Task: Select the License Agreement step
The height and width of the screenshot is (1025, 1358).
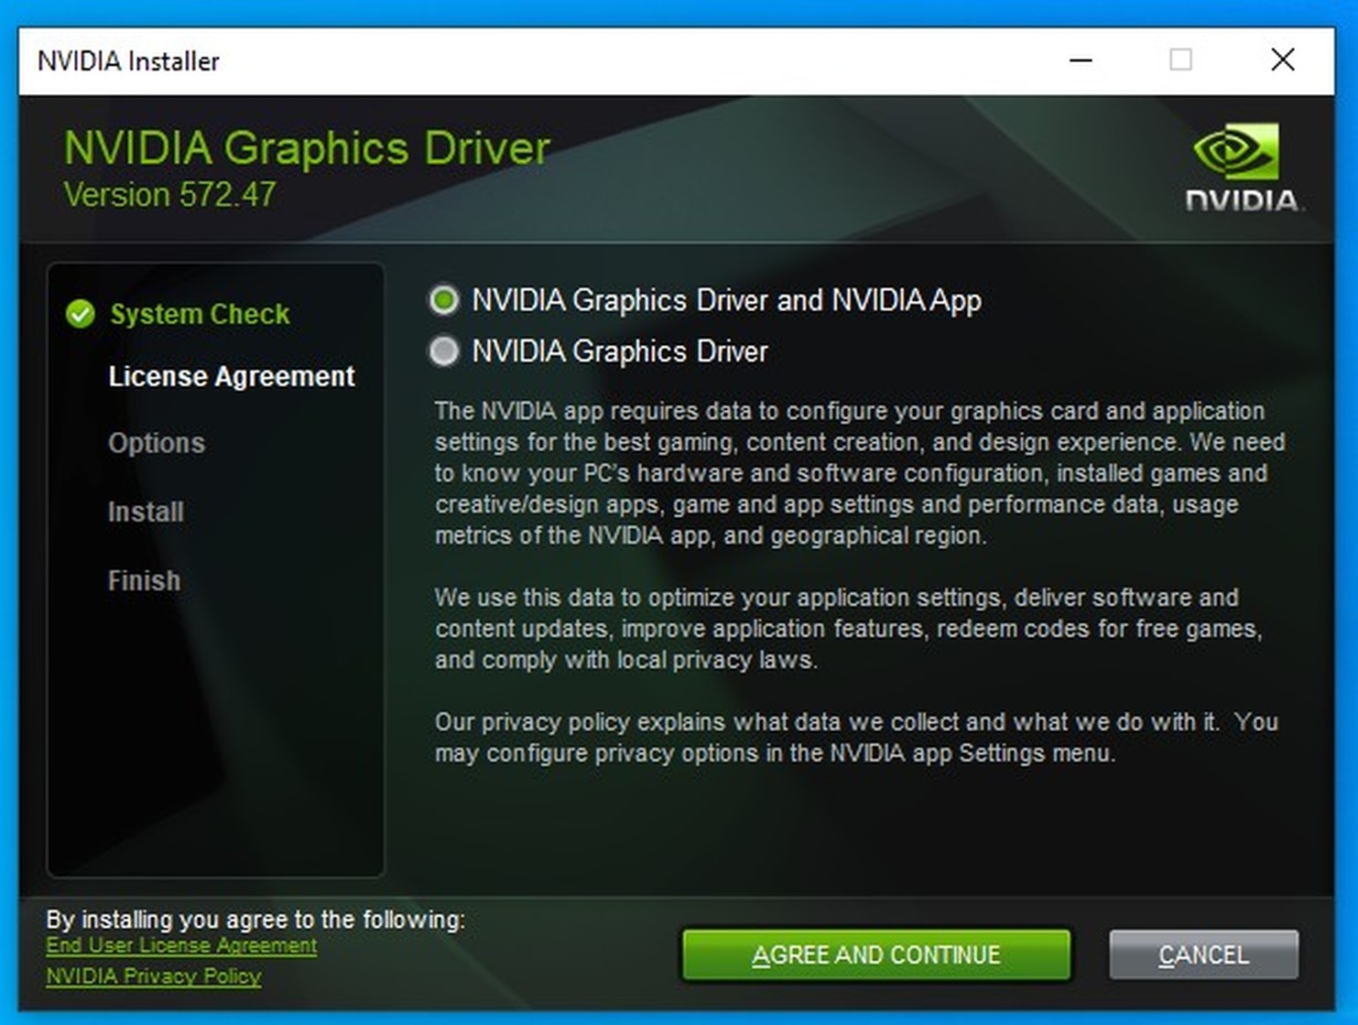Action: [x=231, y=376]
